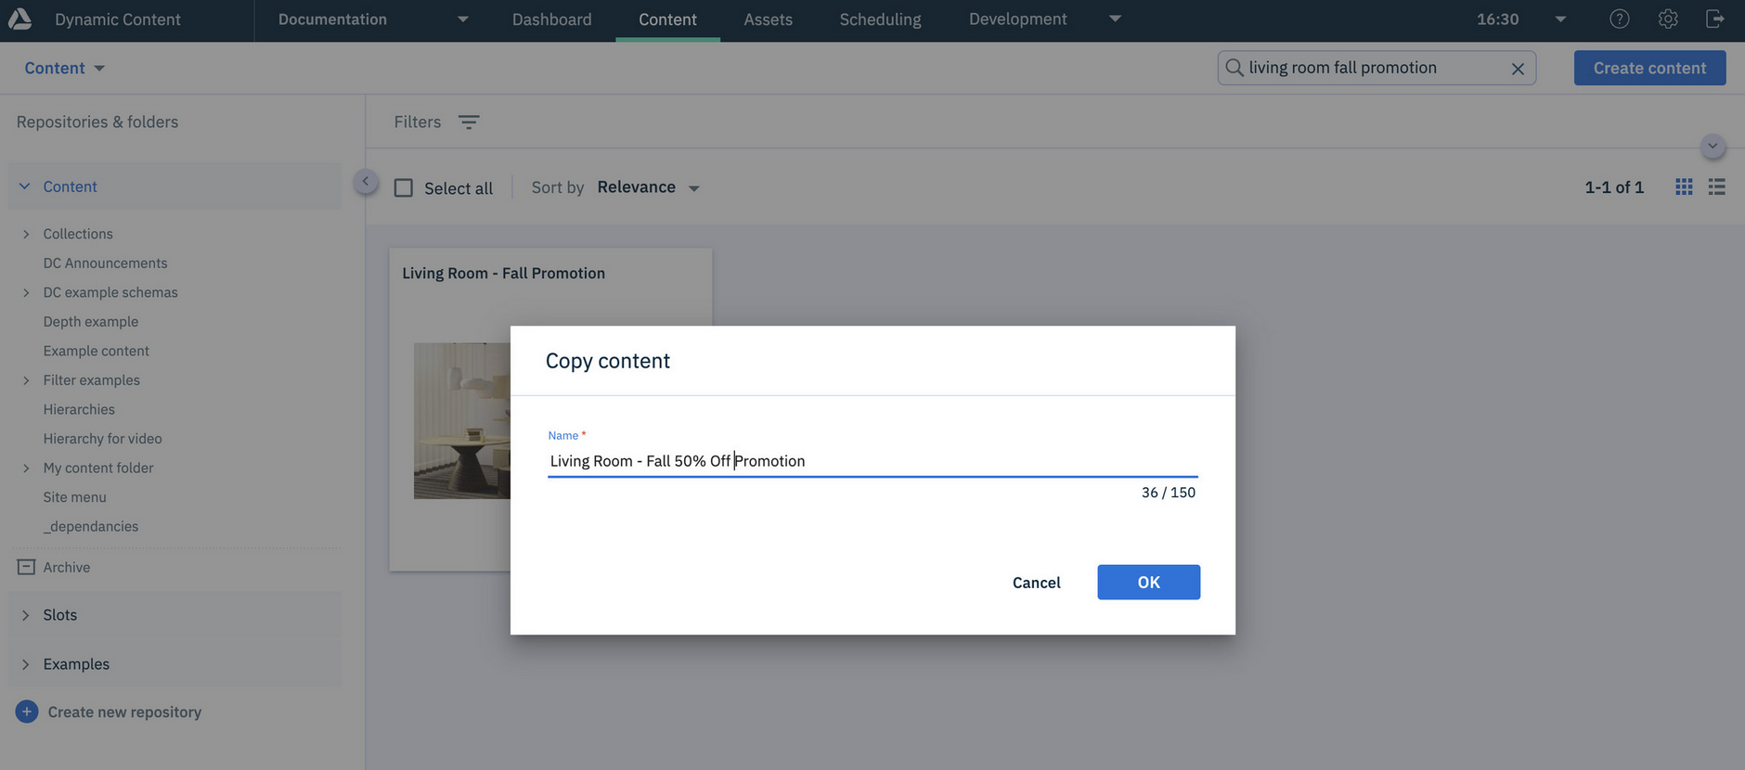Image resolution: width=1745 pixels, height=770 pixels.
Task: Click the Archive box icon
Action: [26, 567]
